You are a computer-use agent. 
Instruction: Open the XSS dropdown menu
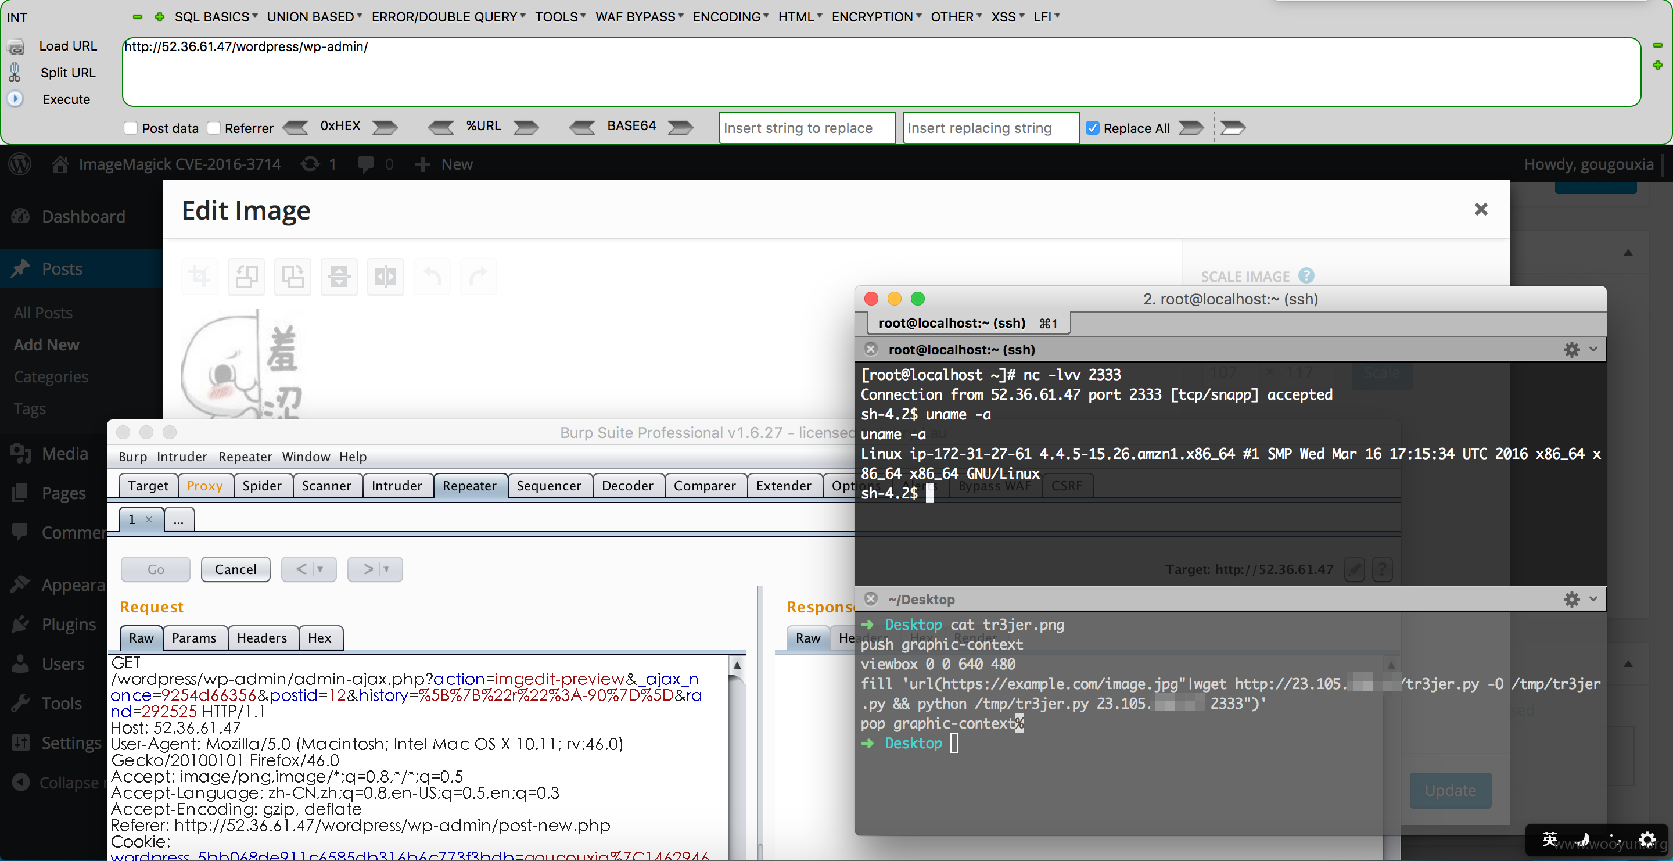(x=1007, y=17)
